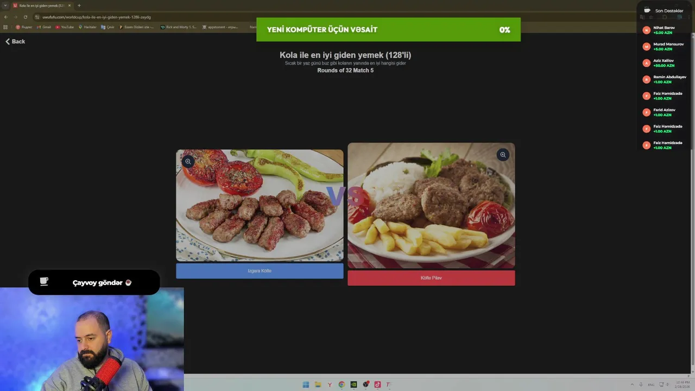This screenshot has width=695, height=391.
Task: Open the Windows Start menu
Action: tap(306, 384)
